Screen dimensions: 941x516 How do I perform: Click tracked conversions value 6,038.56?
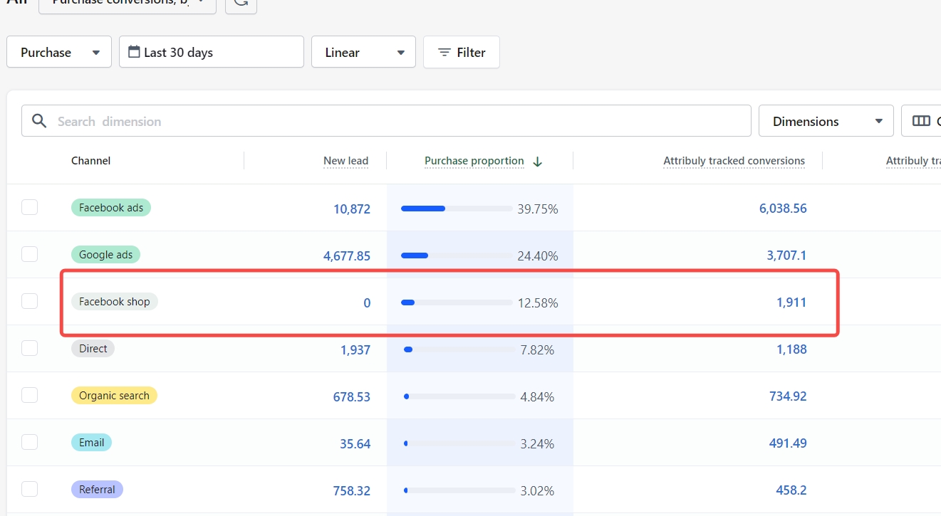click(x=783, y=209)
